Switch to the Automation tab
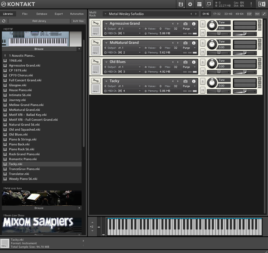Image resolution: width=268 pixels, height=253 pixels. (x=77, y=14)
